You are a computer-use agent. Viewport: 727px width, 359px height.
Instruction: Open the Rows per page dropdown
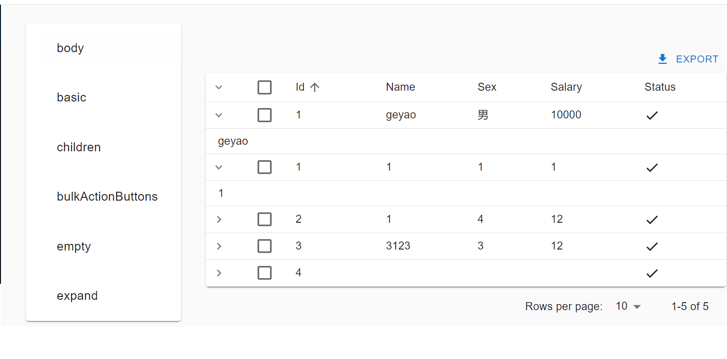[628, 306]
